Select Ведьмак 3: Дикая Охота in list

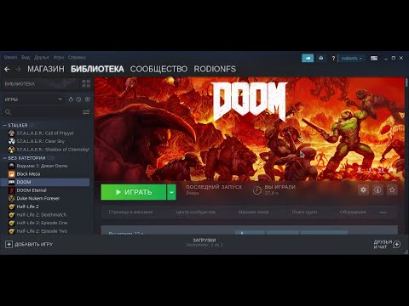(45, 166)
